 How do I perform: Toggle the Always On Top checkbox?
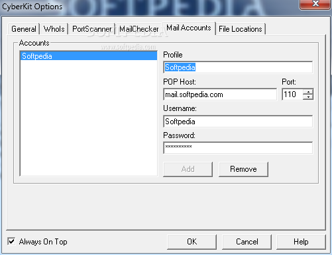point(11,242)
